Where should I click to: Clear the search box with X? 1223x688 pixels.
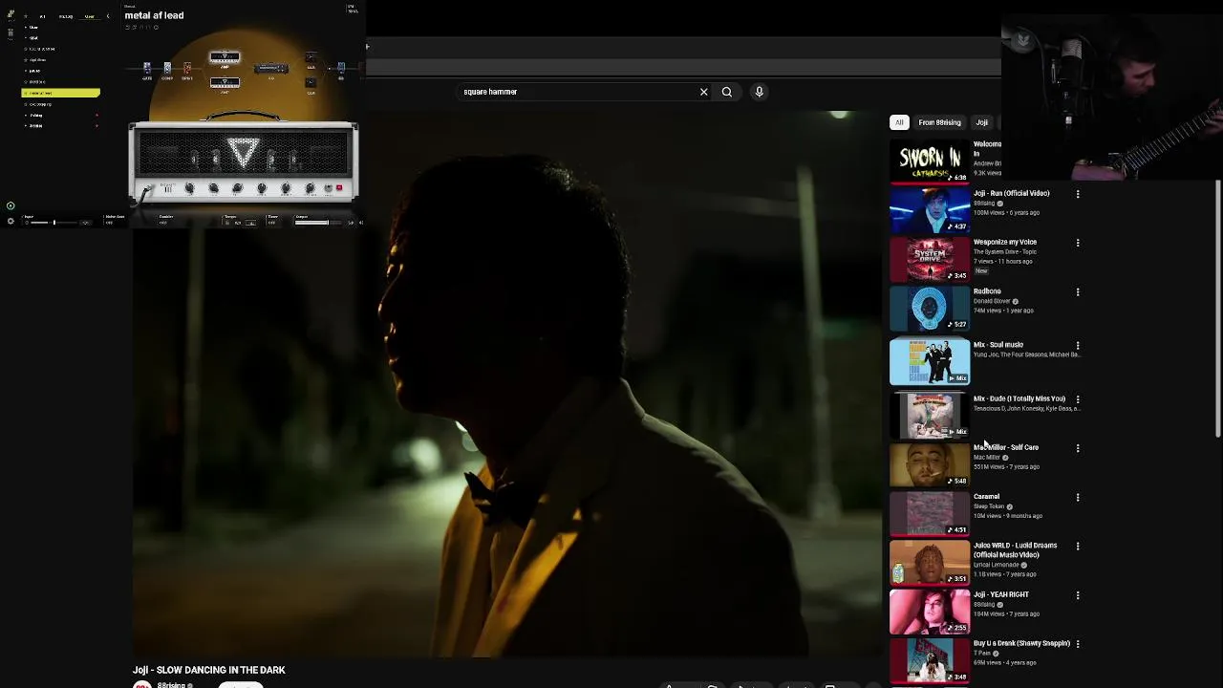point(704,92)
